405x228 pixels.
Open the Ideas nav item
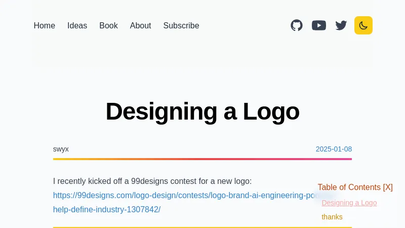pyautogui.click(x=77, y=25)
